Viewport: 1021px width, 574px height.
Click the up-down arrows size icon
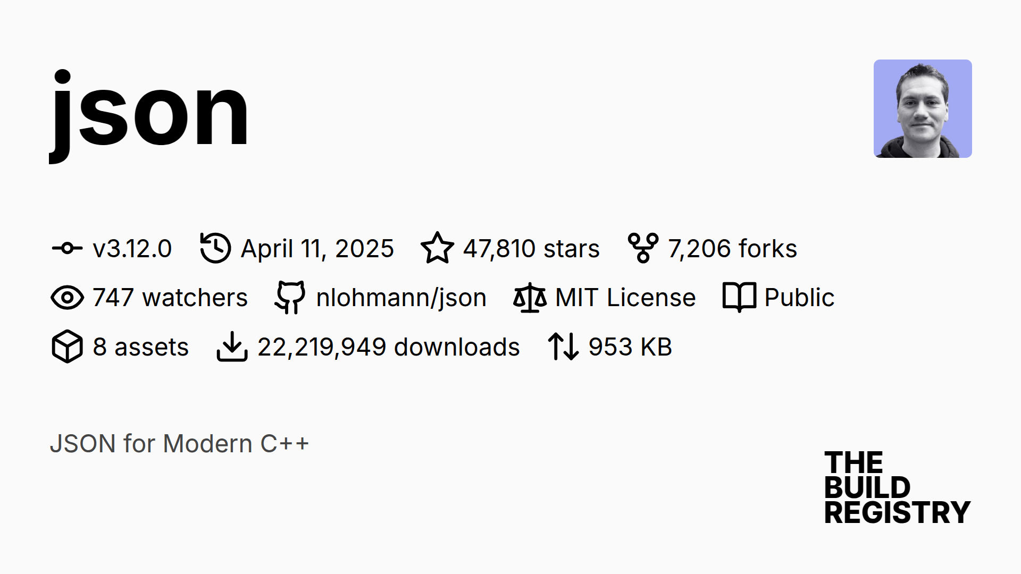[x=563, y=347]
